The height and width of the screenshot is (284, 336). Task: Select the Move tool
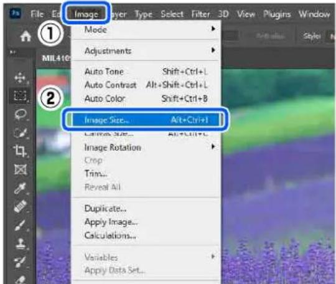(x=20, y=78)
